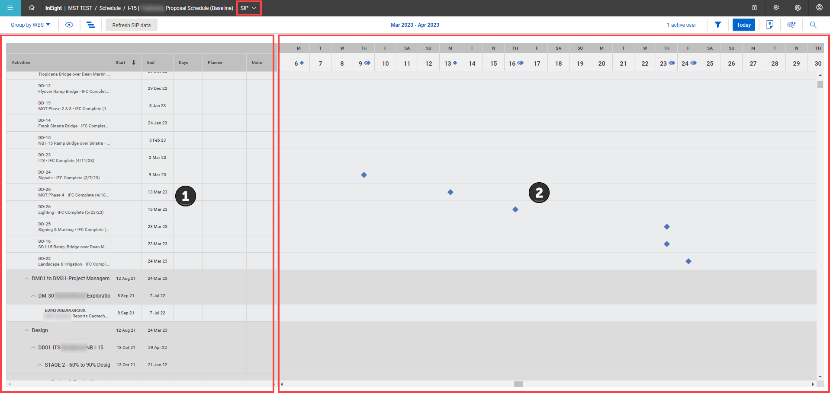This screenshot has width=830, height=393.
Task: Go to the home icon
Action: [32, 8]
